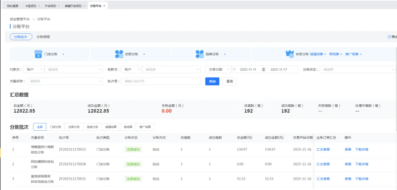Image resolution: width=397 pixels, height=190 pixels.
Task: Select the 分账批次 toggle pill
Action: point(21,37)
